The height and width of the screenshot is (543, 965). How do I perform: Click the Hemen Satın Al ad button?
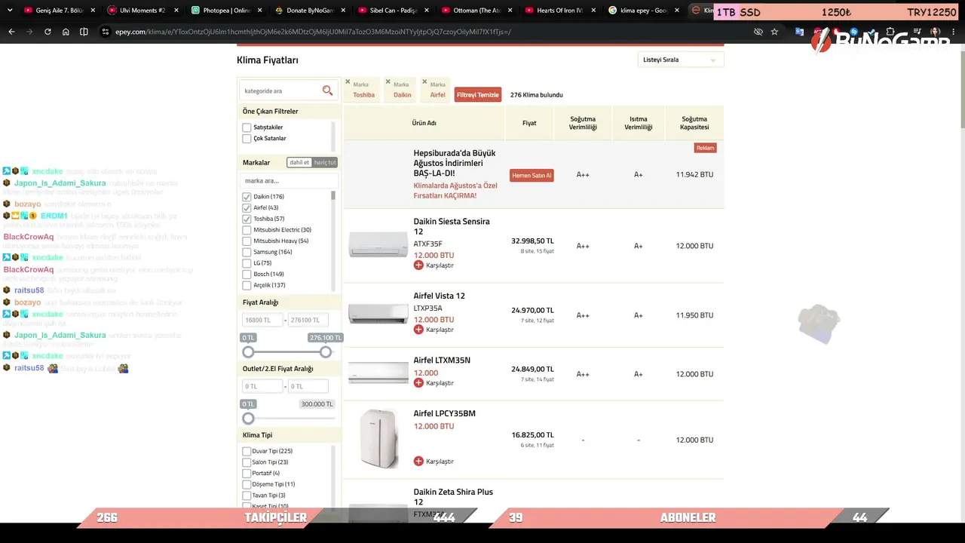click(x=532, y=175)
